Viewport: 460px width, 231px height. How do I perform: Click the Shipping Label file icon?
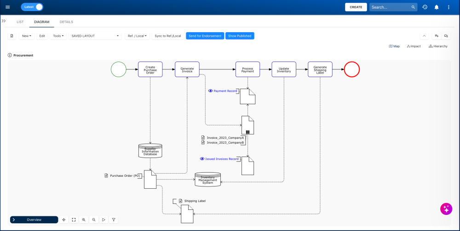coord(181,201)
